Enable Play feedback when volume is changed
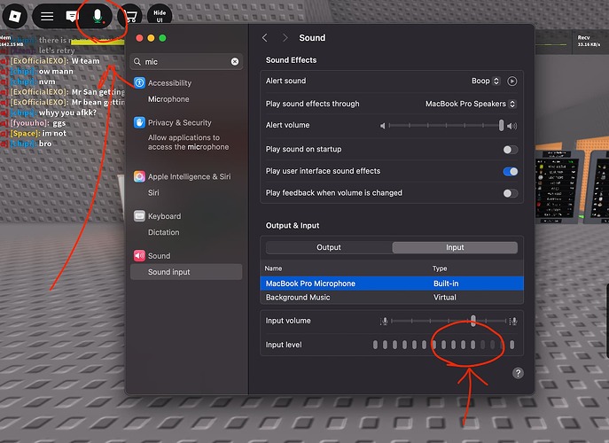Image resolution: width=609 pixels, height=443 pixels. tap(511, 193)
